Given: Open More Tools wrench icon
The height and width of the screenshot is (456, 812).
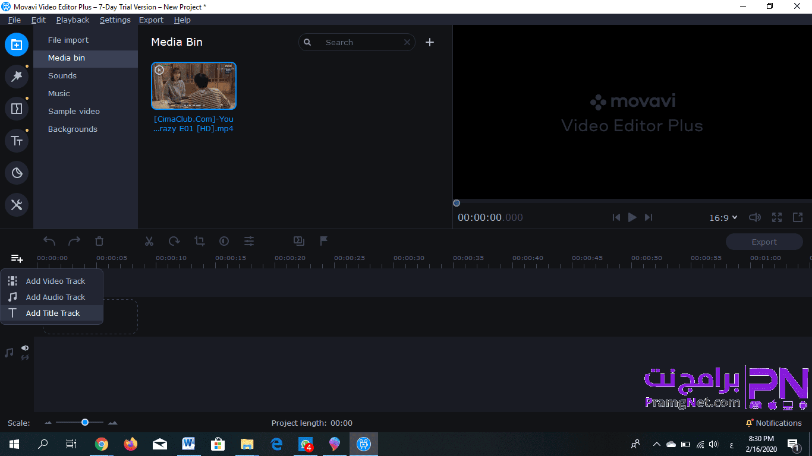Looking at the screenshot, I should point(17,205).
